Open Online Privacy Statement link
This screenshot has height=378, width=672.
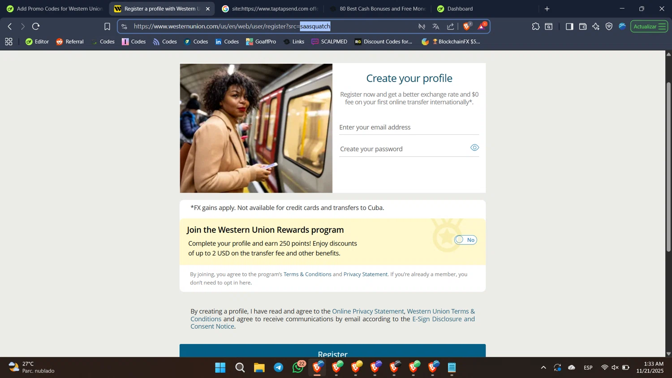368,311
